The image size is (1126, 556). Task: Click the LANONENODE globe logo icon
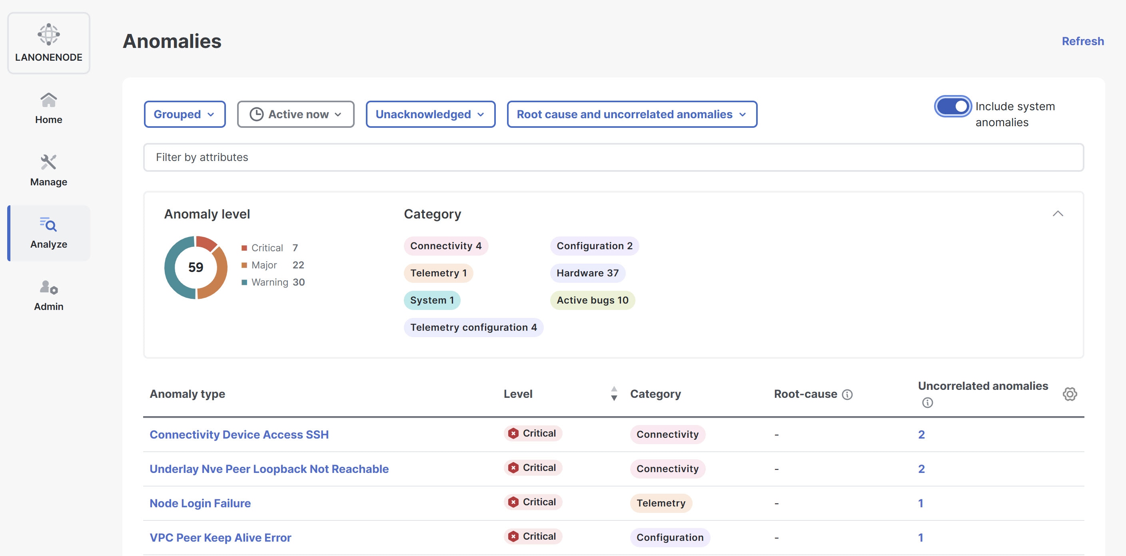tap(48, 34)
